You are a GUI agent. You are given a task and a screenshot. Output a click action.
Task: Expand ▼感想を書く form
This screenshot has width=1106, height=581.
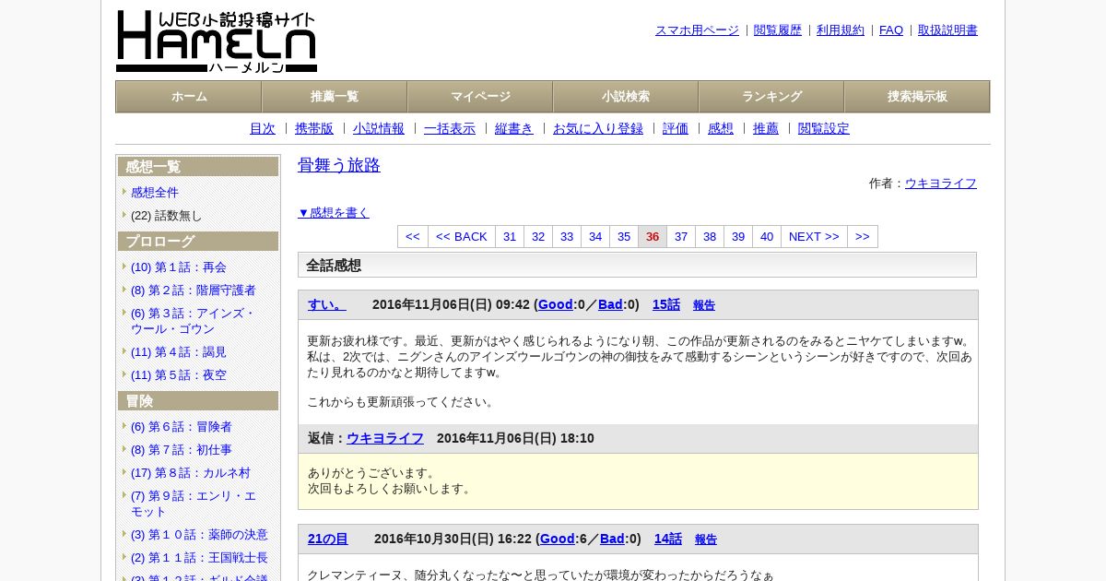[x=334, y=212]
